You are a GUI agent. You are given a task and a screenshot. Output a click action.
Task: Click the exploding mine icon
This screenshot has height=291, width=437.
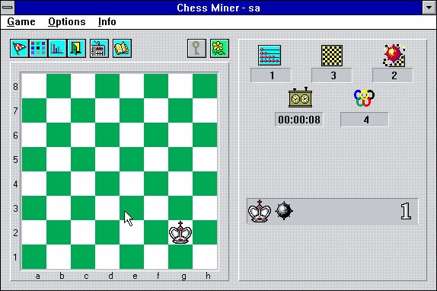point(394,55)
